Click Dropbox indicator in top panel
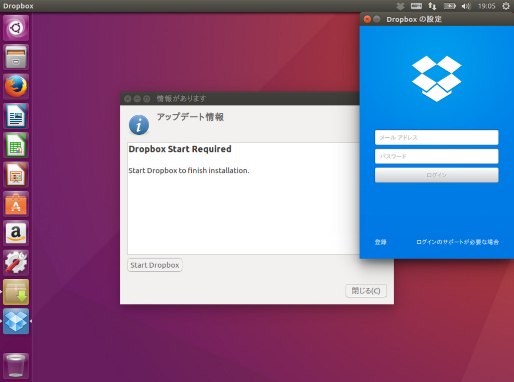 coord(400,6)
